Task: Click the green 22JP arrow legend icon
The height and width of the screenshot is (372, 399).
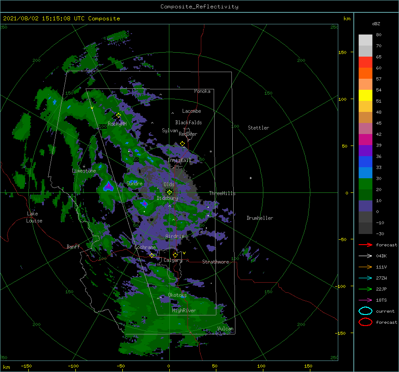Action: pyautogui.click(x=365, y=289)
